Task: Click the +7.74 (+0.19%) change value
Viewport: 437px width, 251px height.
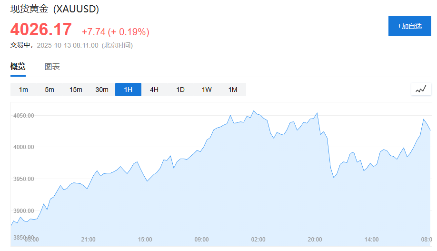Action: pyautogui.click(x=116, y=32)
